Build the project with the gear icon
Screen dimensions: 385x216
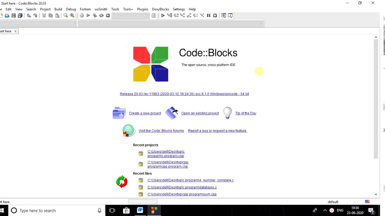82,16
